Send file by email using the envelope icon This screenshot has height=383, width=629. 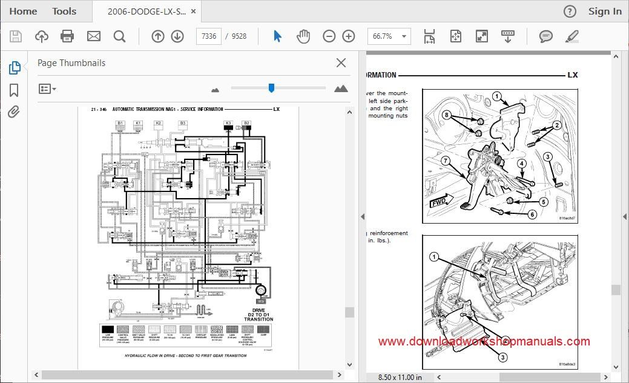pyautogui.click(x=93, y=36)
